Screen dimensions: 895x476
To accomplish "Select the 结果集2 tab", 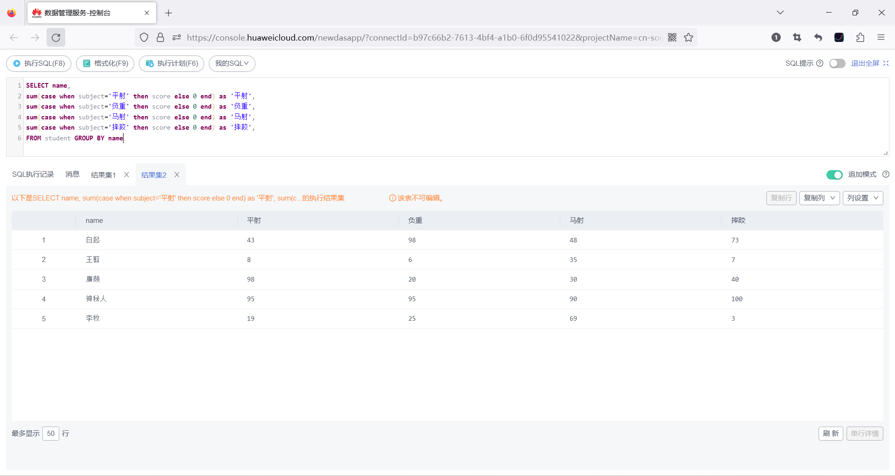I will coord(154,175).
